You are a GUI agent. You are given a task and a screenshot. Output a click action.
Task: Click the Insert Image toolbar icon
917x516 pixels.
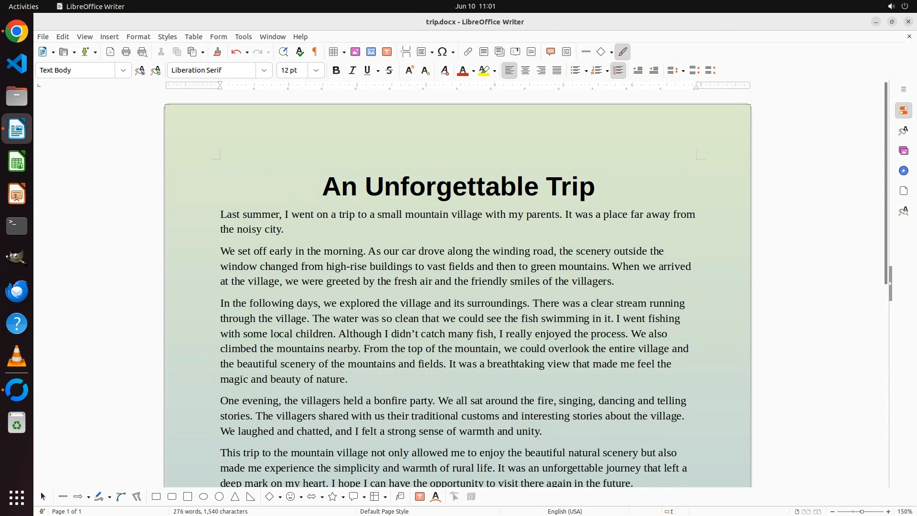tap(355, 52)
